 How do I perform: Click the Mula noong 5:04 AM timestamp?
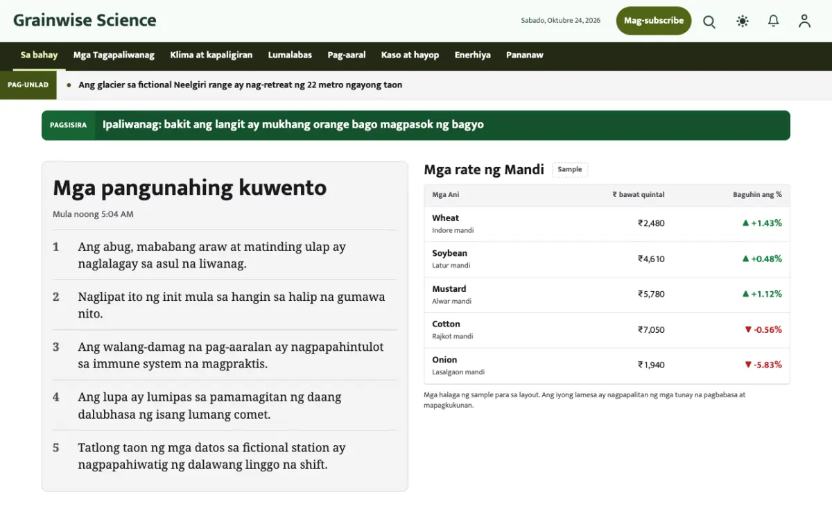(x=93, y=214)
